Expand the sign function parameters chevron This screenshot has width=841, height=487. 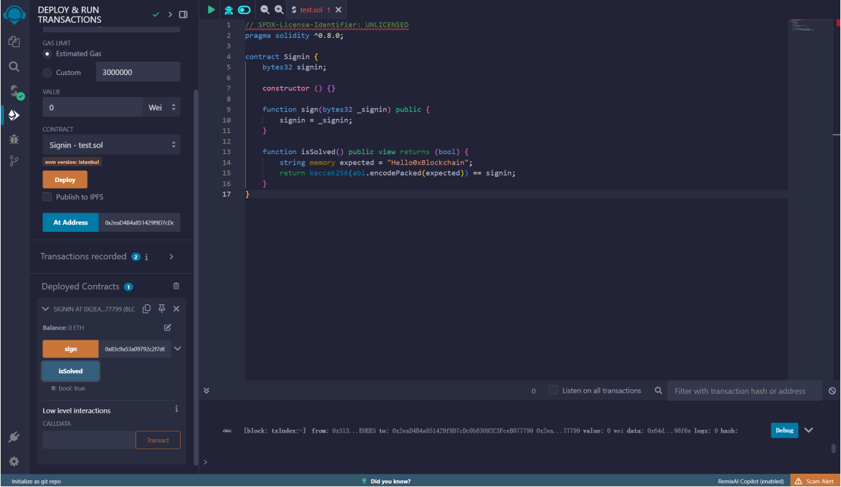177,349
